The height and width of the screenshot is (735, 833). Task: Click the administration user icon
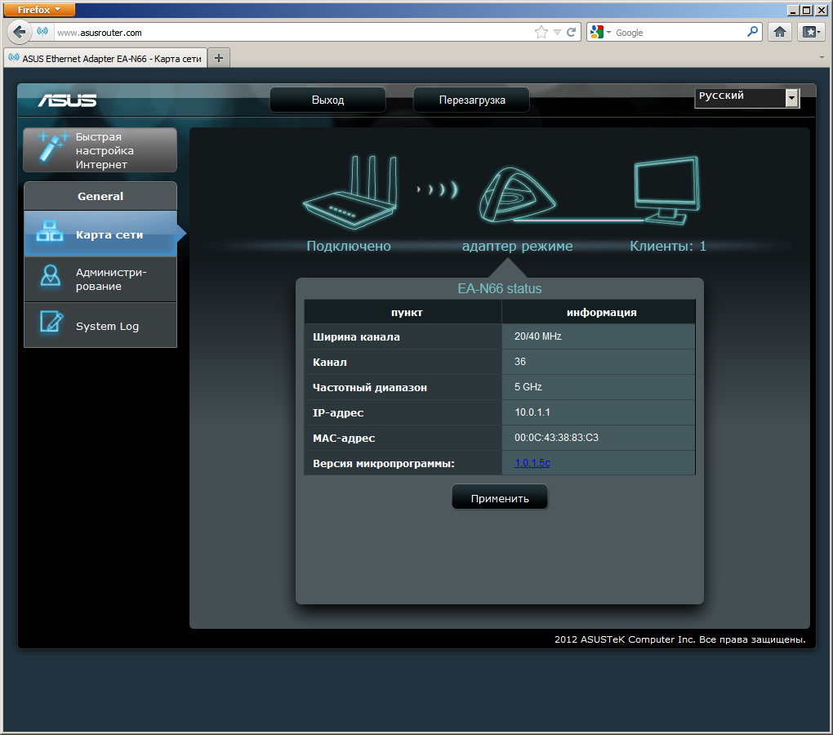(x=51, y=276)
